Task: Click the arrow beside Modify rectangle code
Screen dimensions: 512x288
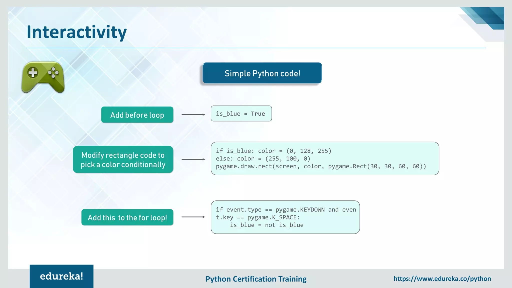Action: [x=193, y=159]
